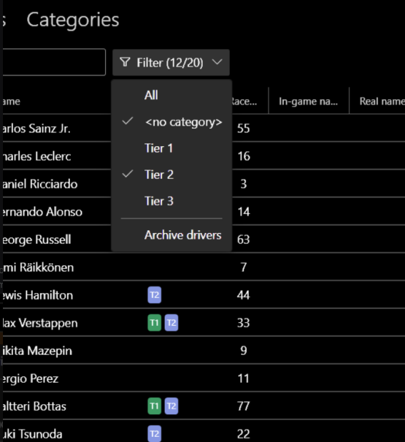
Task: Select the Nikita Mazepin driver name
Action: coord(36,351)
